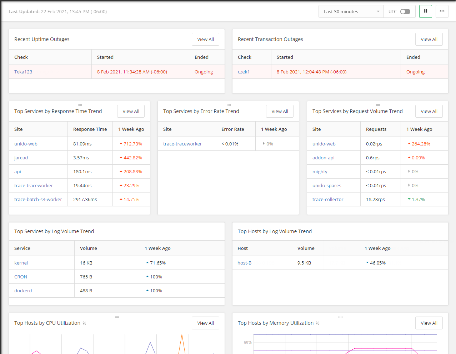Open the Teka123 uptime check
The image size is (456, 354).
(23, 72)
